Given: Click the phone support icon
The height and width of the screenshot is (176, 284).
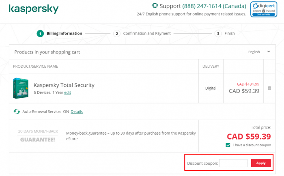Looking at the screenshot, I should pyautogui.click(x=155, y=6).
